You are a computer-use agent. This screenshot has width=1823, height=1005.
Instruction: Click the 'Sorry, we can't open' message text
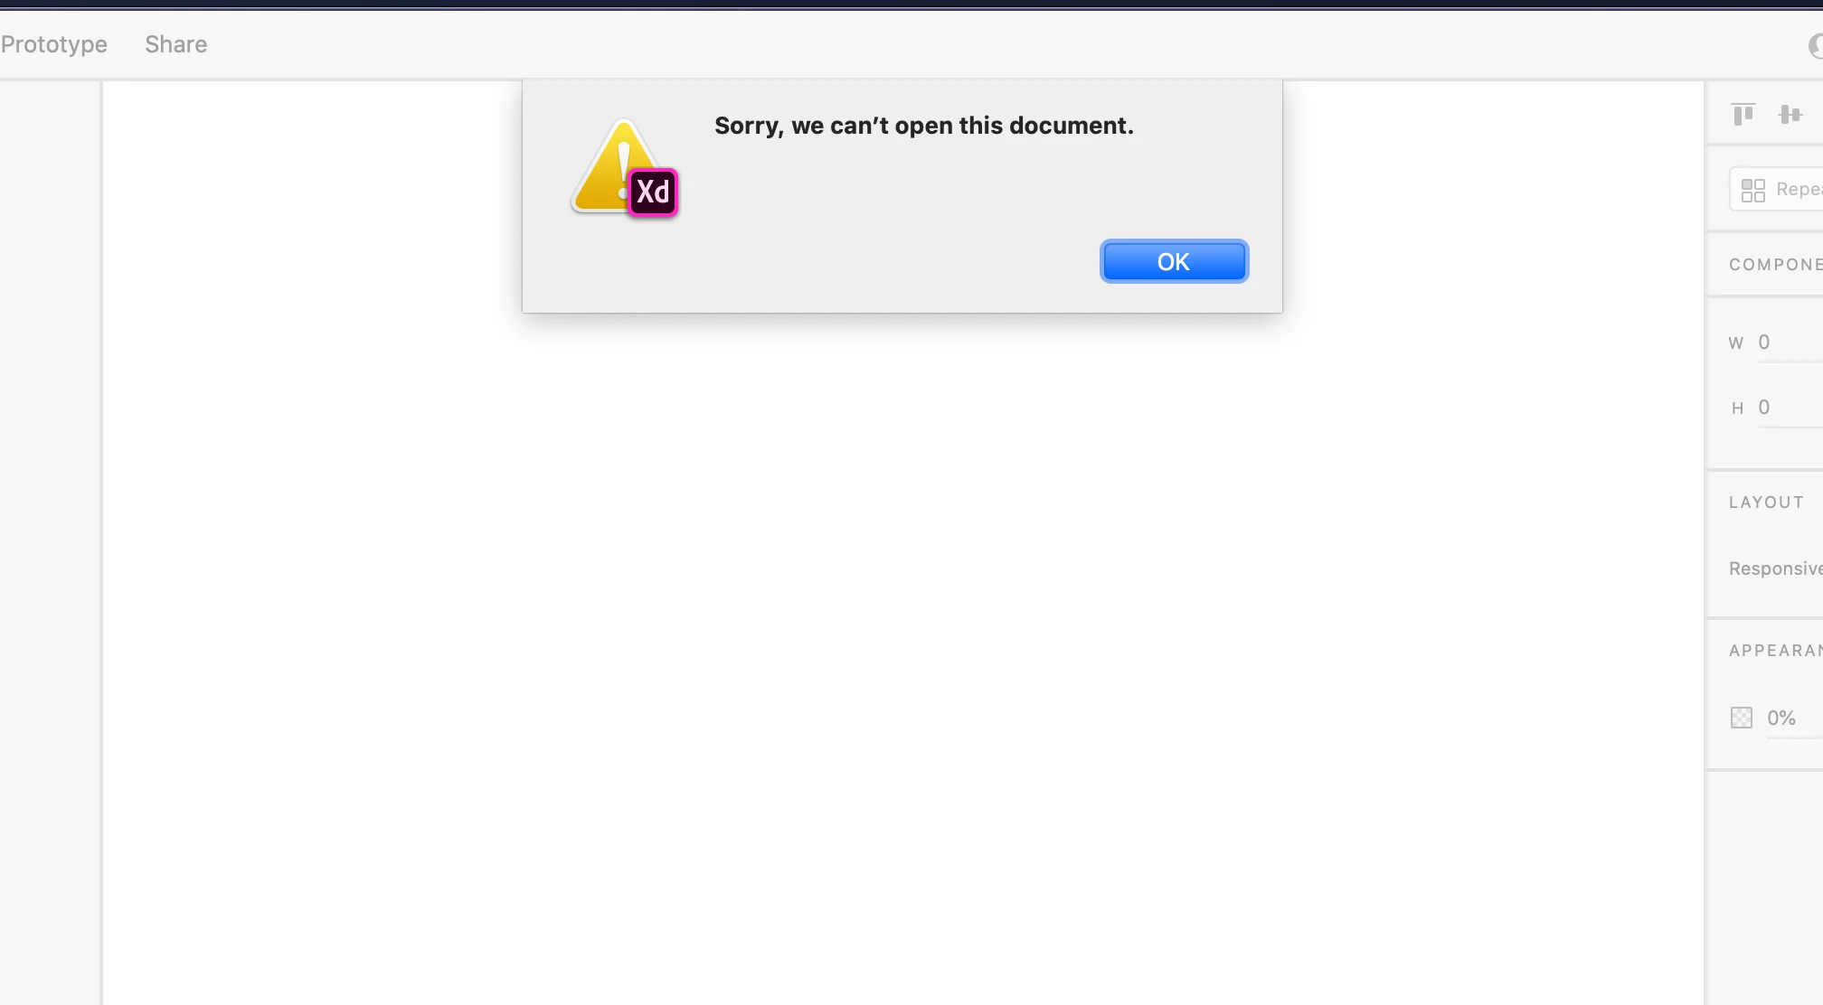[x=924, y=126]
